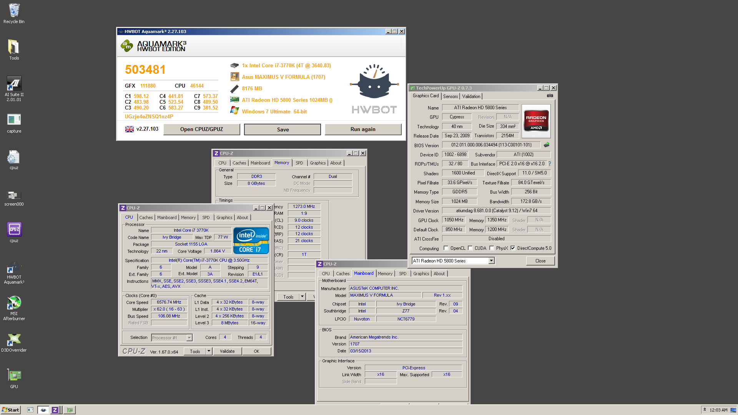Click taskbar CPU-Z purple icon

point(55,410)
